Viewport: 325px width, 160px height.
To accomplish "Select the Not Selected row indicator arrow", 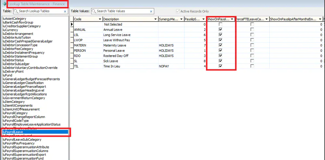I will (72, 24).
